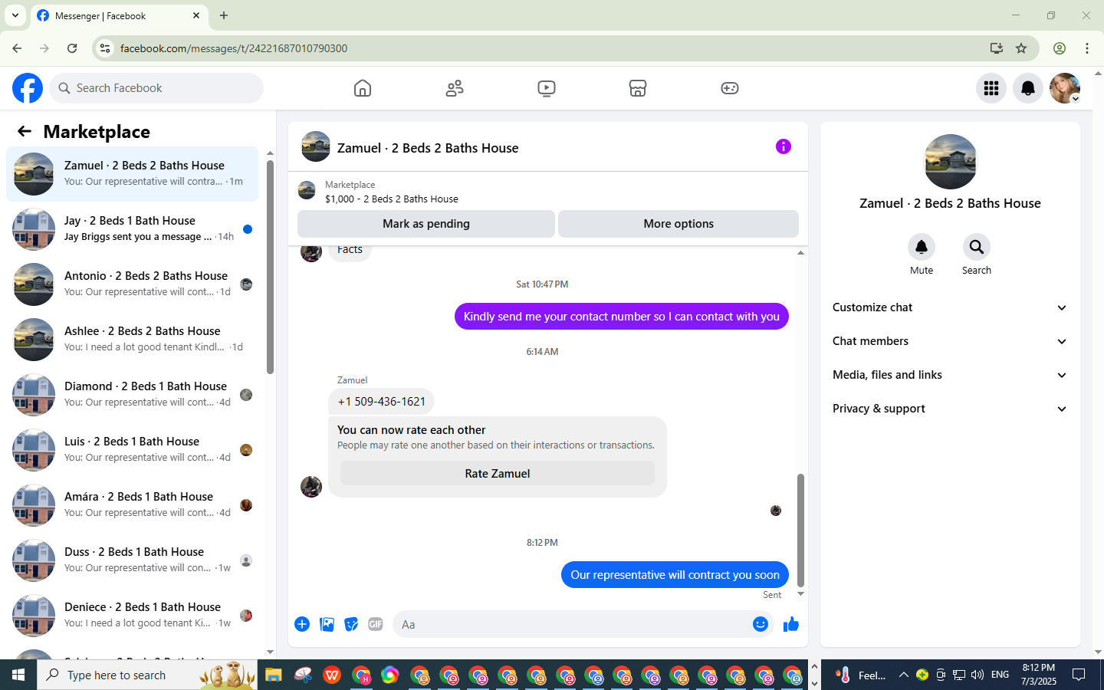
Task: Click 'Our representative will contract you soon' message
Action: (x=675, y=575)
